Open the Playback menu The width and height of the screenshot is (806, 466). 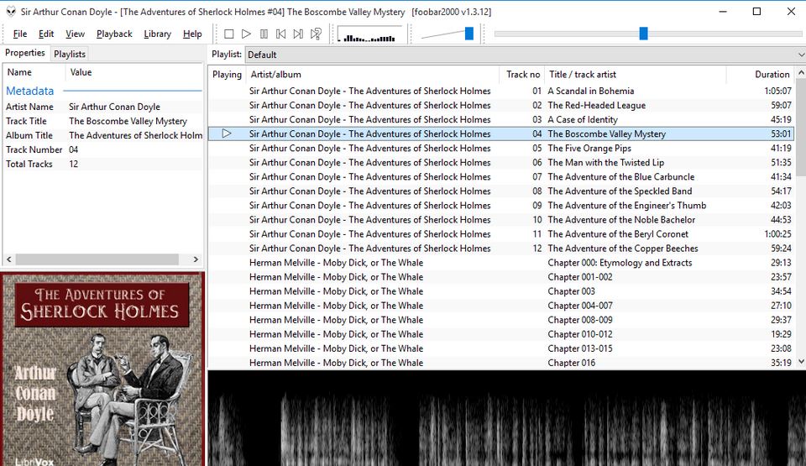(x=114, y=34)
